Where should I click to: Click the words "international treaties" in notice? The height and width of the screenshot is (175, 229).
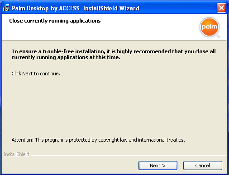pos(161,140)
